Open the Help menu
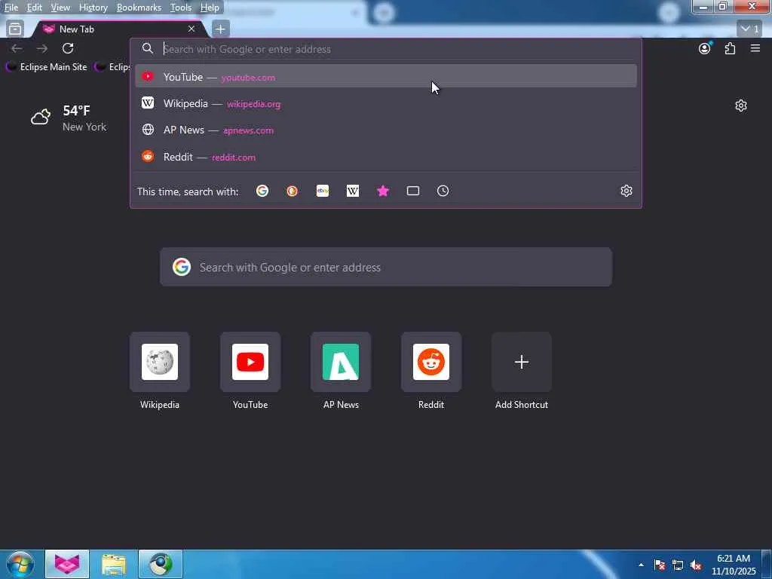 210,8
